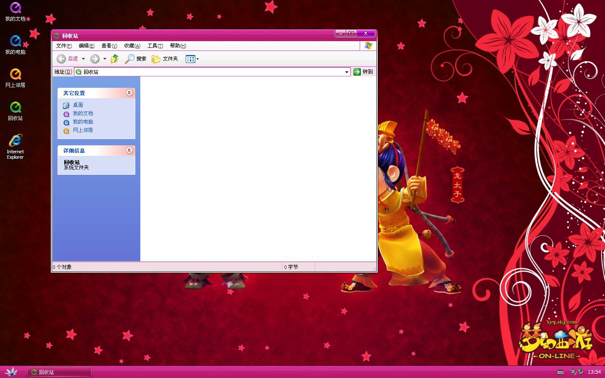
Task: Click the 搜索 search toolbar button
Action: (135, 59)
